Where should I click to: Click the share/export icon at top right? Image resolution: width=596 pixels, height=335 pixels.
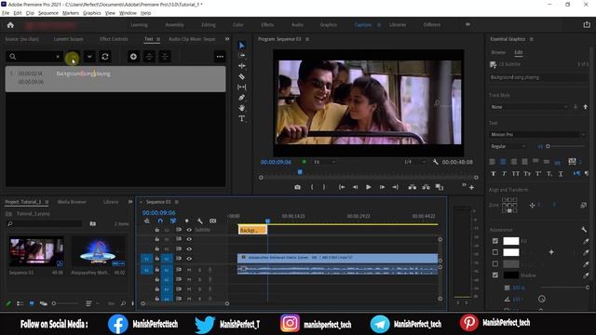587,25
